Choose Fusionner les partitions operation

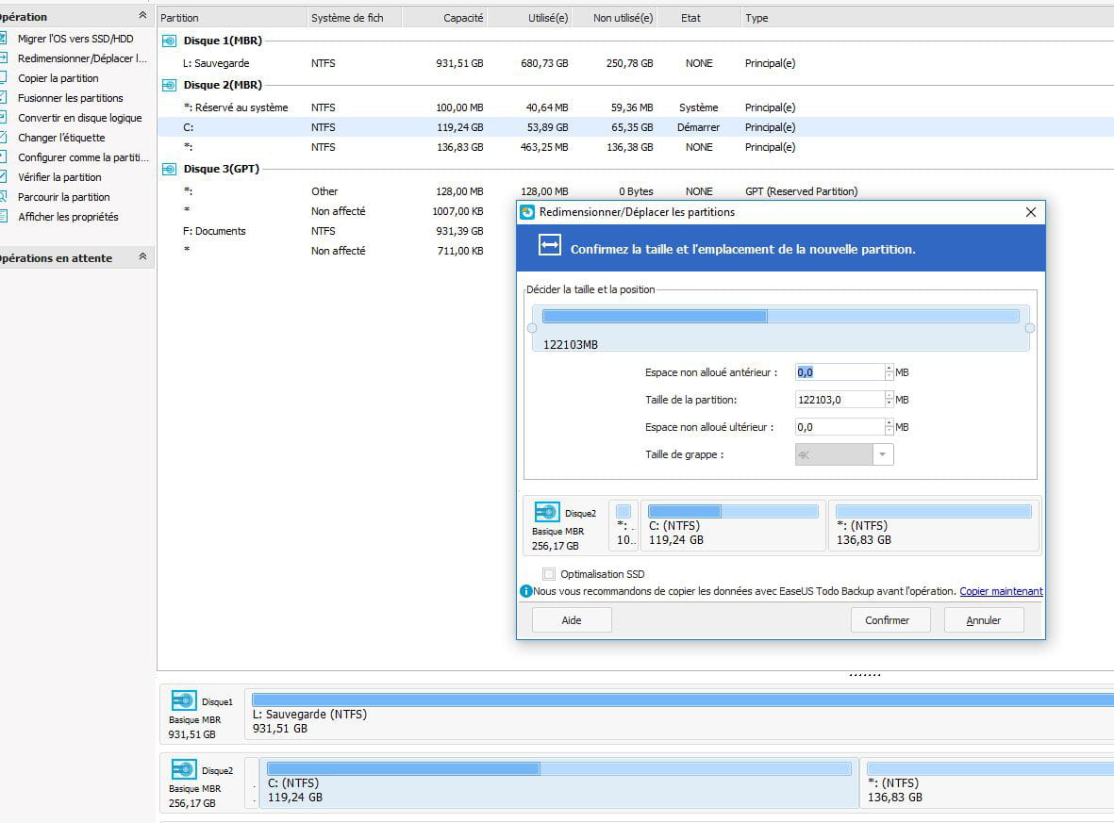pos(71,98)
